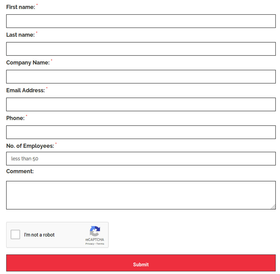280x274 pixels.
Task: Click the reCAPTCHA logo icon
Action: (95, 231)
